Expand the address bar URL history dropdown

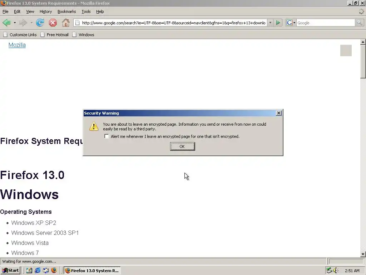tap(270, 23)
